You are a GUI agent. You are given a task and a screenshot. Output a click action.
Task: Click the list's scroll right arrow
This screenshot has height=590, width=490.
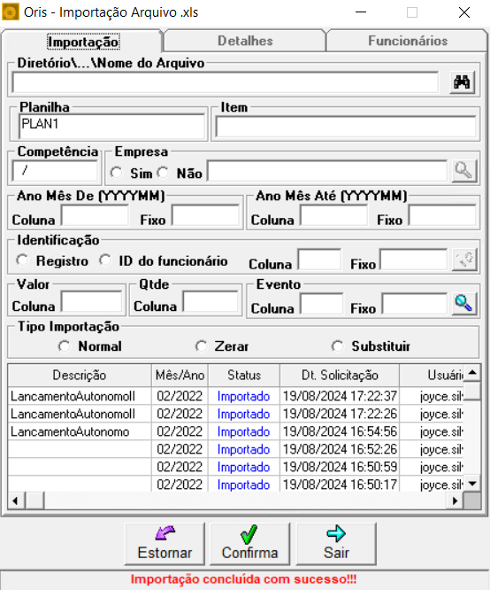pyautogui.click(x=455, y=501)
